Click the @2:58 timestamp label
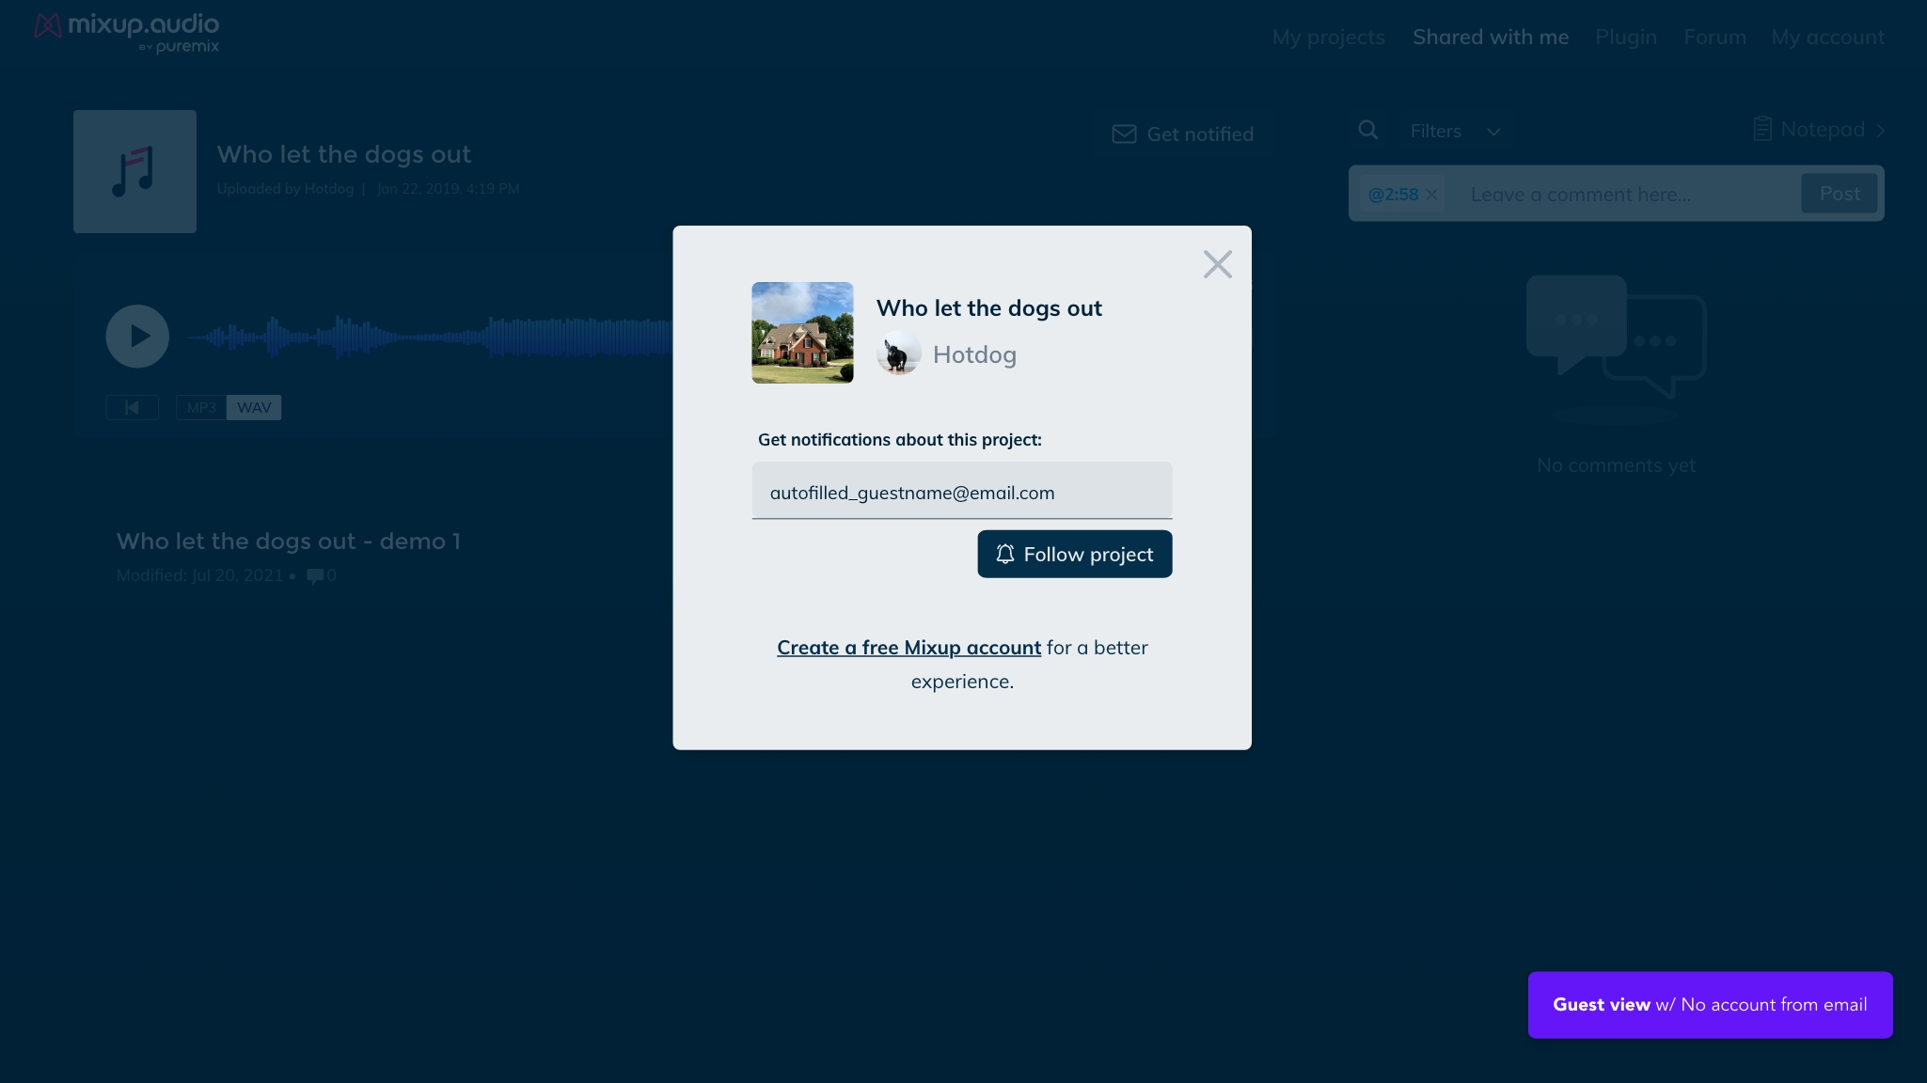 point(1393,195)
